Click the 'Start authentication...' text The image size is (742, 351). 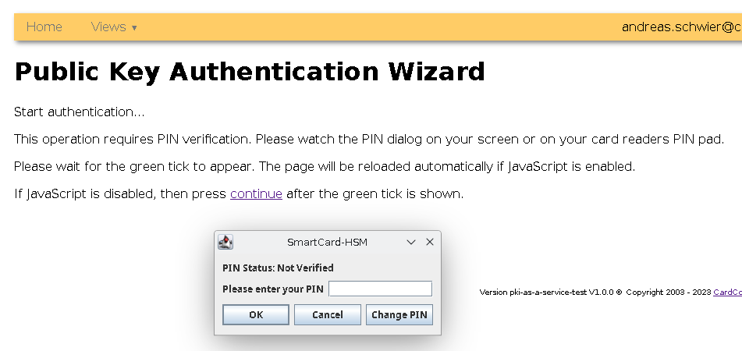(x=80, y=112)
